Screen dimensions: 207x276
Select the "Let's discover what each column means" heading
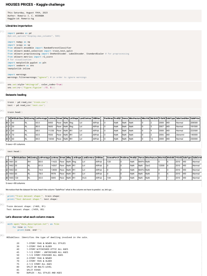coord(30,217)
